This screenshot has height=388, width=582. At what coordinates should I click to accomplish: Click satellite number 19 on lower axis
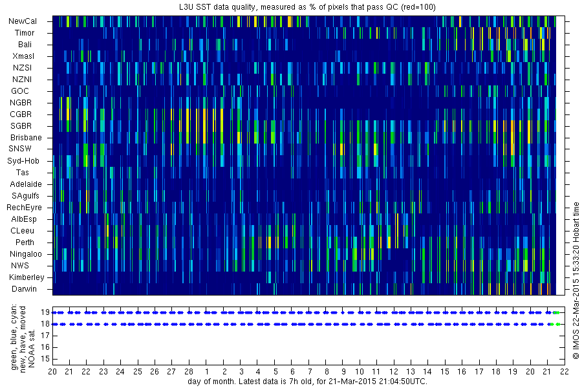click(x=45, y=312)
